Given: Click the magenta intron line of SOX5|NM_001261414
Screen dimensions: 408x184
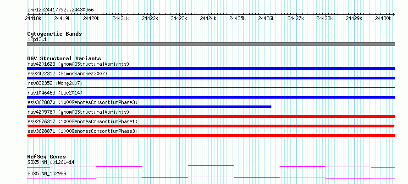Looking at the screenshot, I should pos(211,166).
